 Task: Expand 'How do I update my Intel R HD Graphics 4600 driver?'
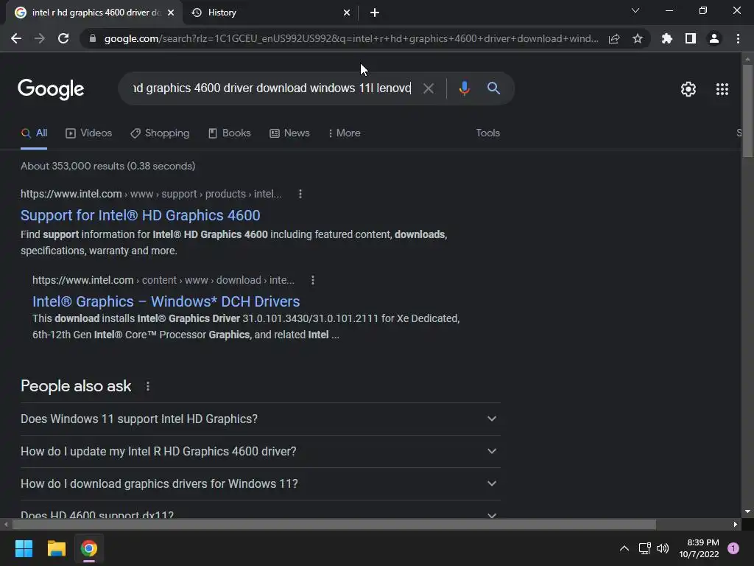[260, 452]
